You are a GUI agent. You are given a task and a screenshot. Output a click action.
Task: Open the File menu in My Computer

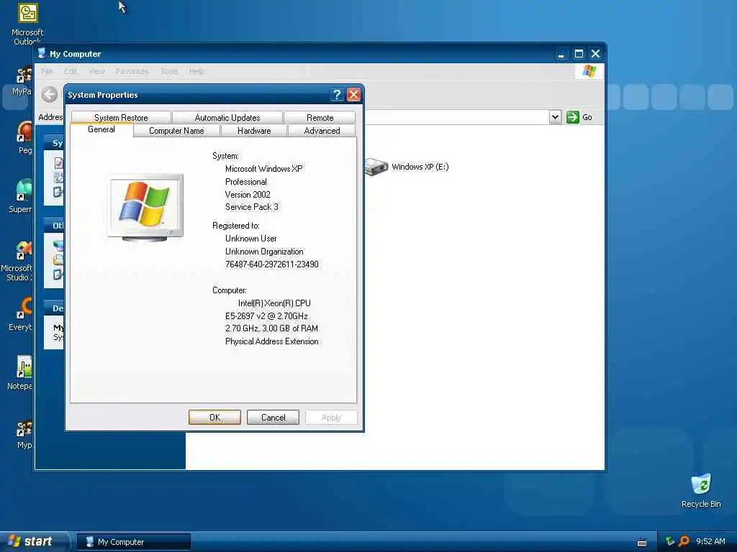[47, 71]
